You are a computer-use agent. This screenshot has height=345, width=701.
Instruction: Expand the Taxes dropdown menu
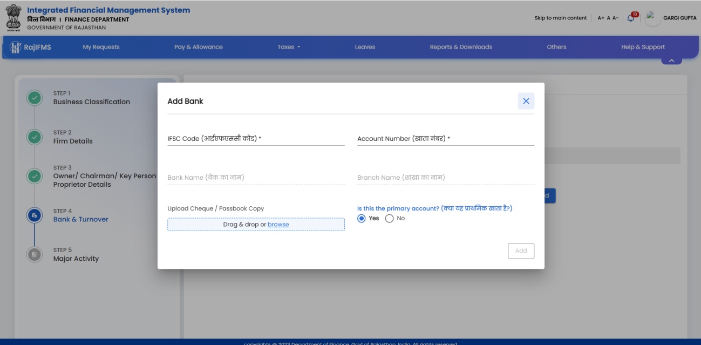tap(288, 47)
